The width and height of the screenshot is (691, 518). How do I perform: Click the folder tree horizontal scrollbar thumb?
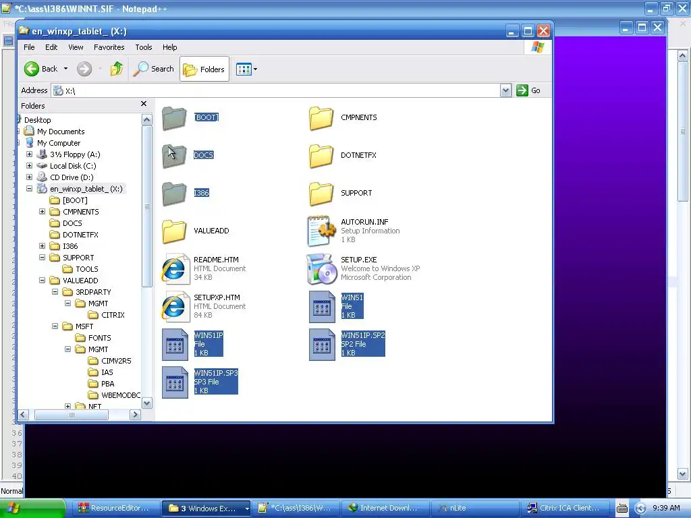click(72, 415)
